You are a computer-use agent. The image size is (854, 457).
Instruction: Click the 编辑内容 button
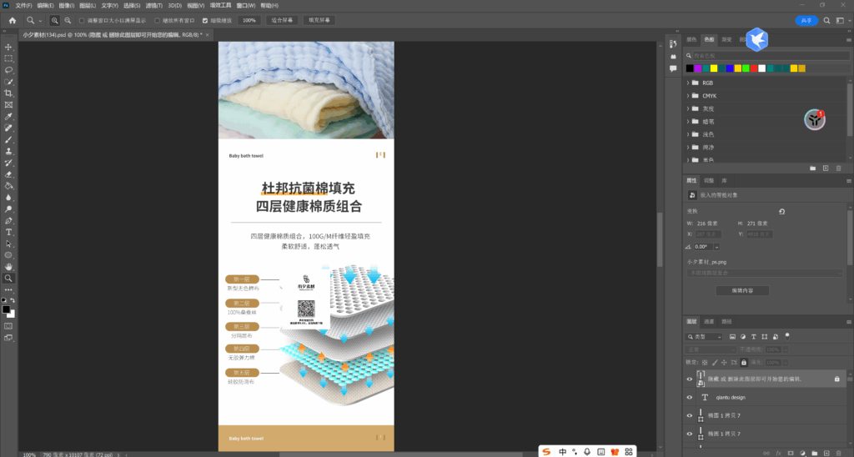742,290
